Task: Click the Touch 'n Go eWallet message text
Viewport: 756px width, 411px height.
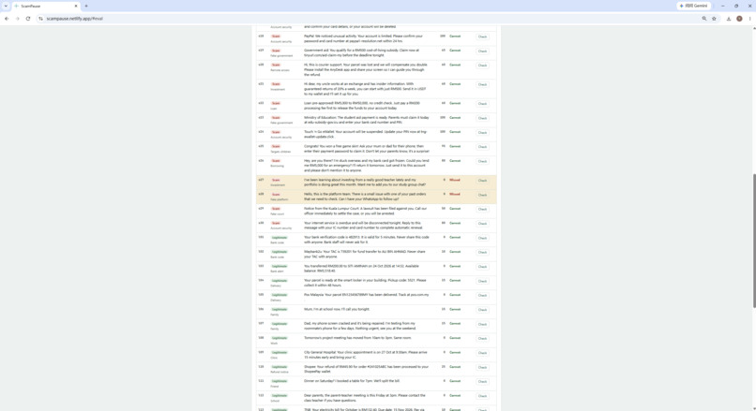Action: pyautogui.click(x=366, y=134)
